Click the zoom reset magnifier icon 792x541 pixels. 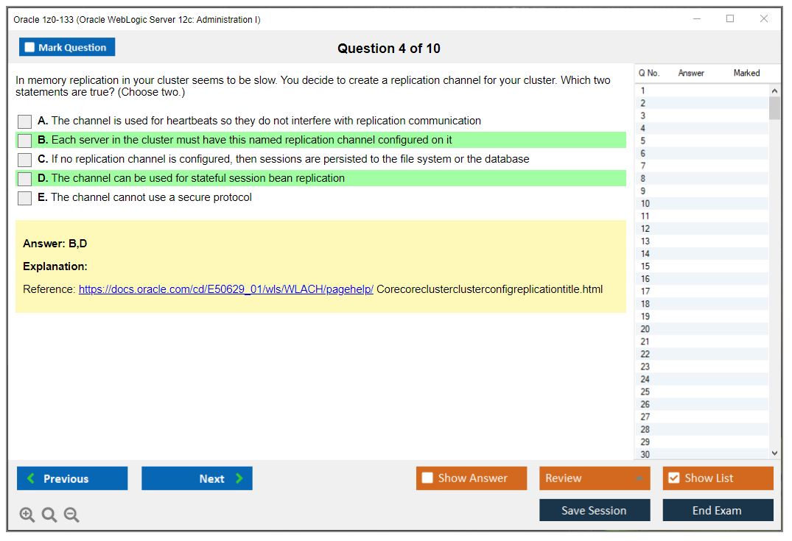pos(49,515)
